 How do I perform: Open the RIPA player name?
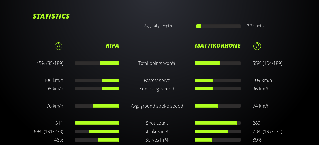(x=112, y=46)
